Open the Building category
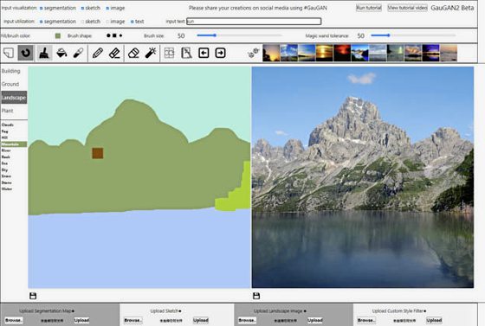This screenshot has width=485, height=326. click(x=10, y=71)
